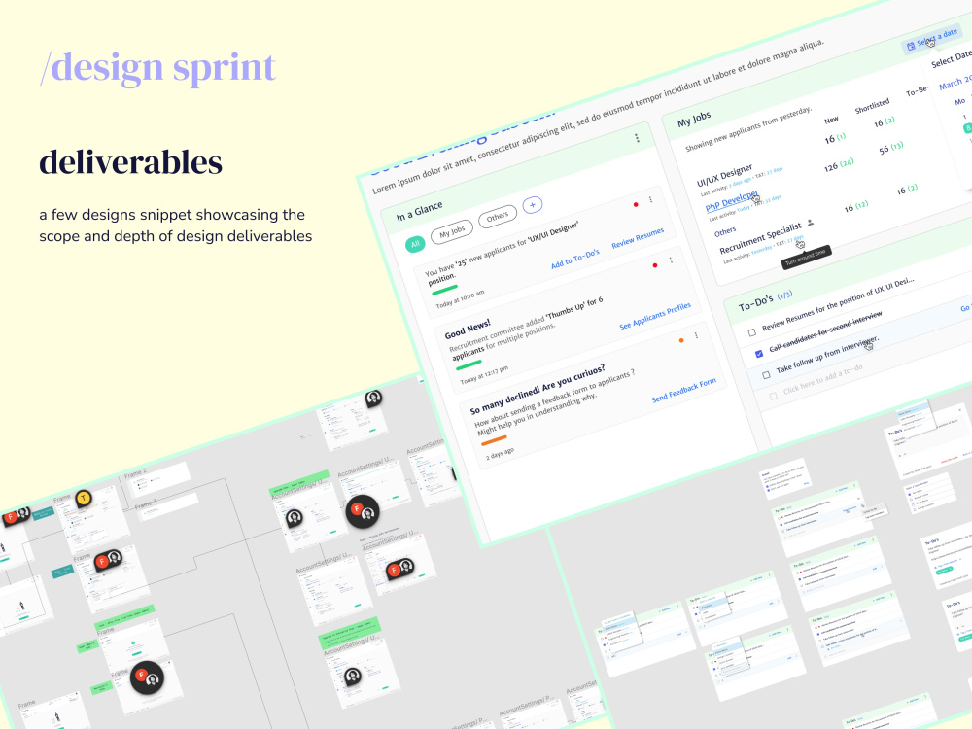Viewport: 972px width, 729px height.
Task: Click the green progress bar under new applicants
Action: click(444, 290)
